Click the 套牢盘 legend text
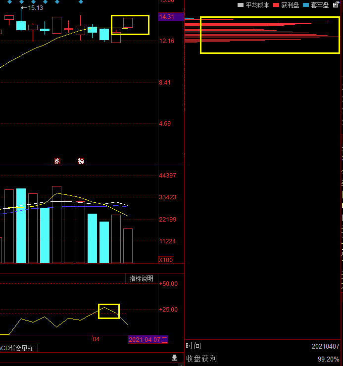The width and height of the screenshot is (343, 366). (320, 5)
